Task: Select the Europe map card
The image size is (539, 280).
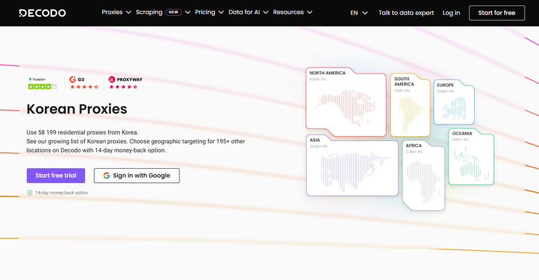Action: pyautogui.click(x=454, y=102)
